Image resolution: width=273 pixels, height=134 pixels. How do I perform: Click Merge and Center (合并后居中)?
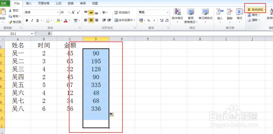click(124, 20)
